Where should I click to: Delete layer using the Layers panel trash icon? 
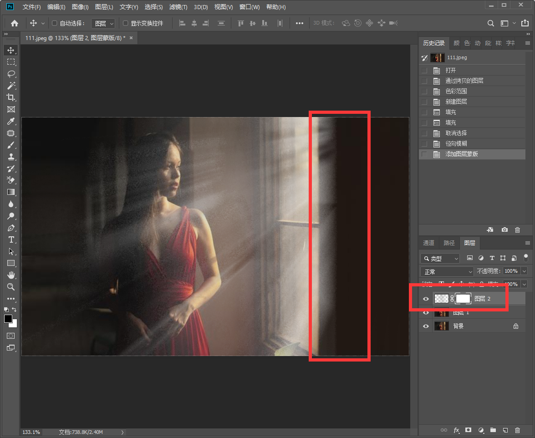click(x=517, y=430)
